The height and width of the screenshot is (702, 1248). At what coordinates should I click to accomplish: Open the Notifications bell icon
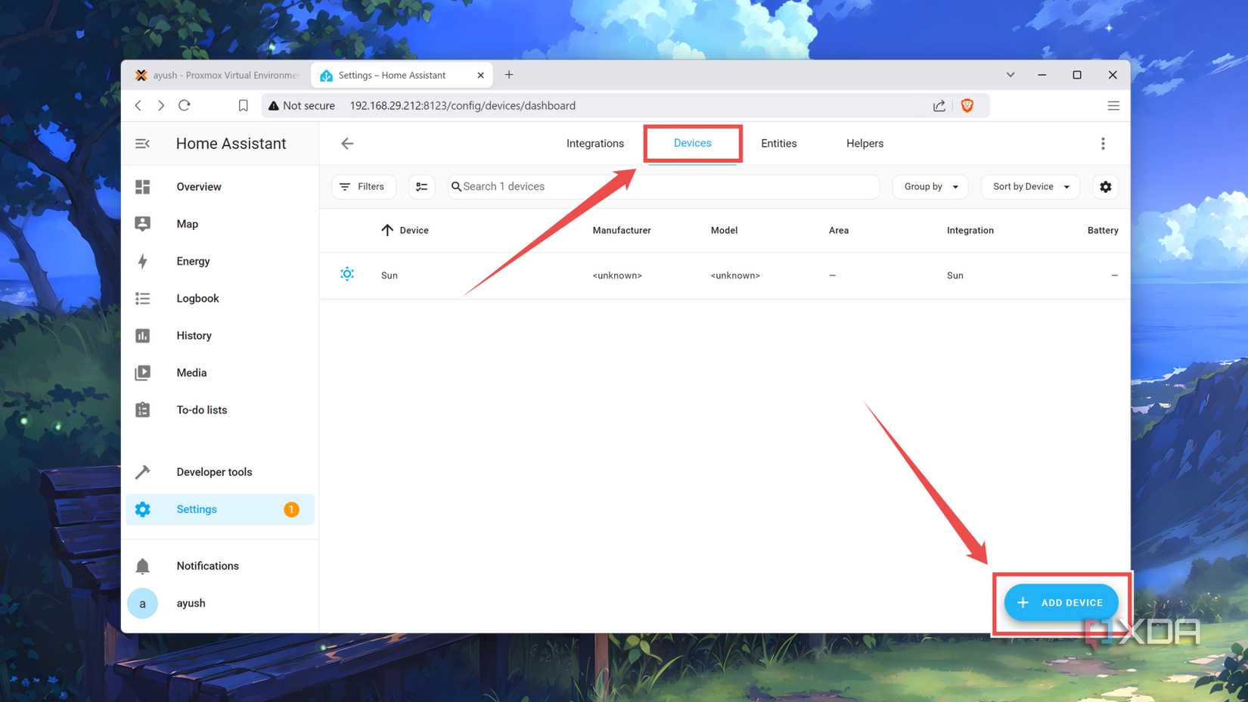[x=142, y=566]
